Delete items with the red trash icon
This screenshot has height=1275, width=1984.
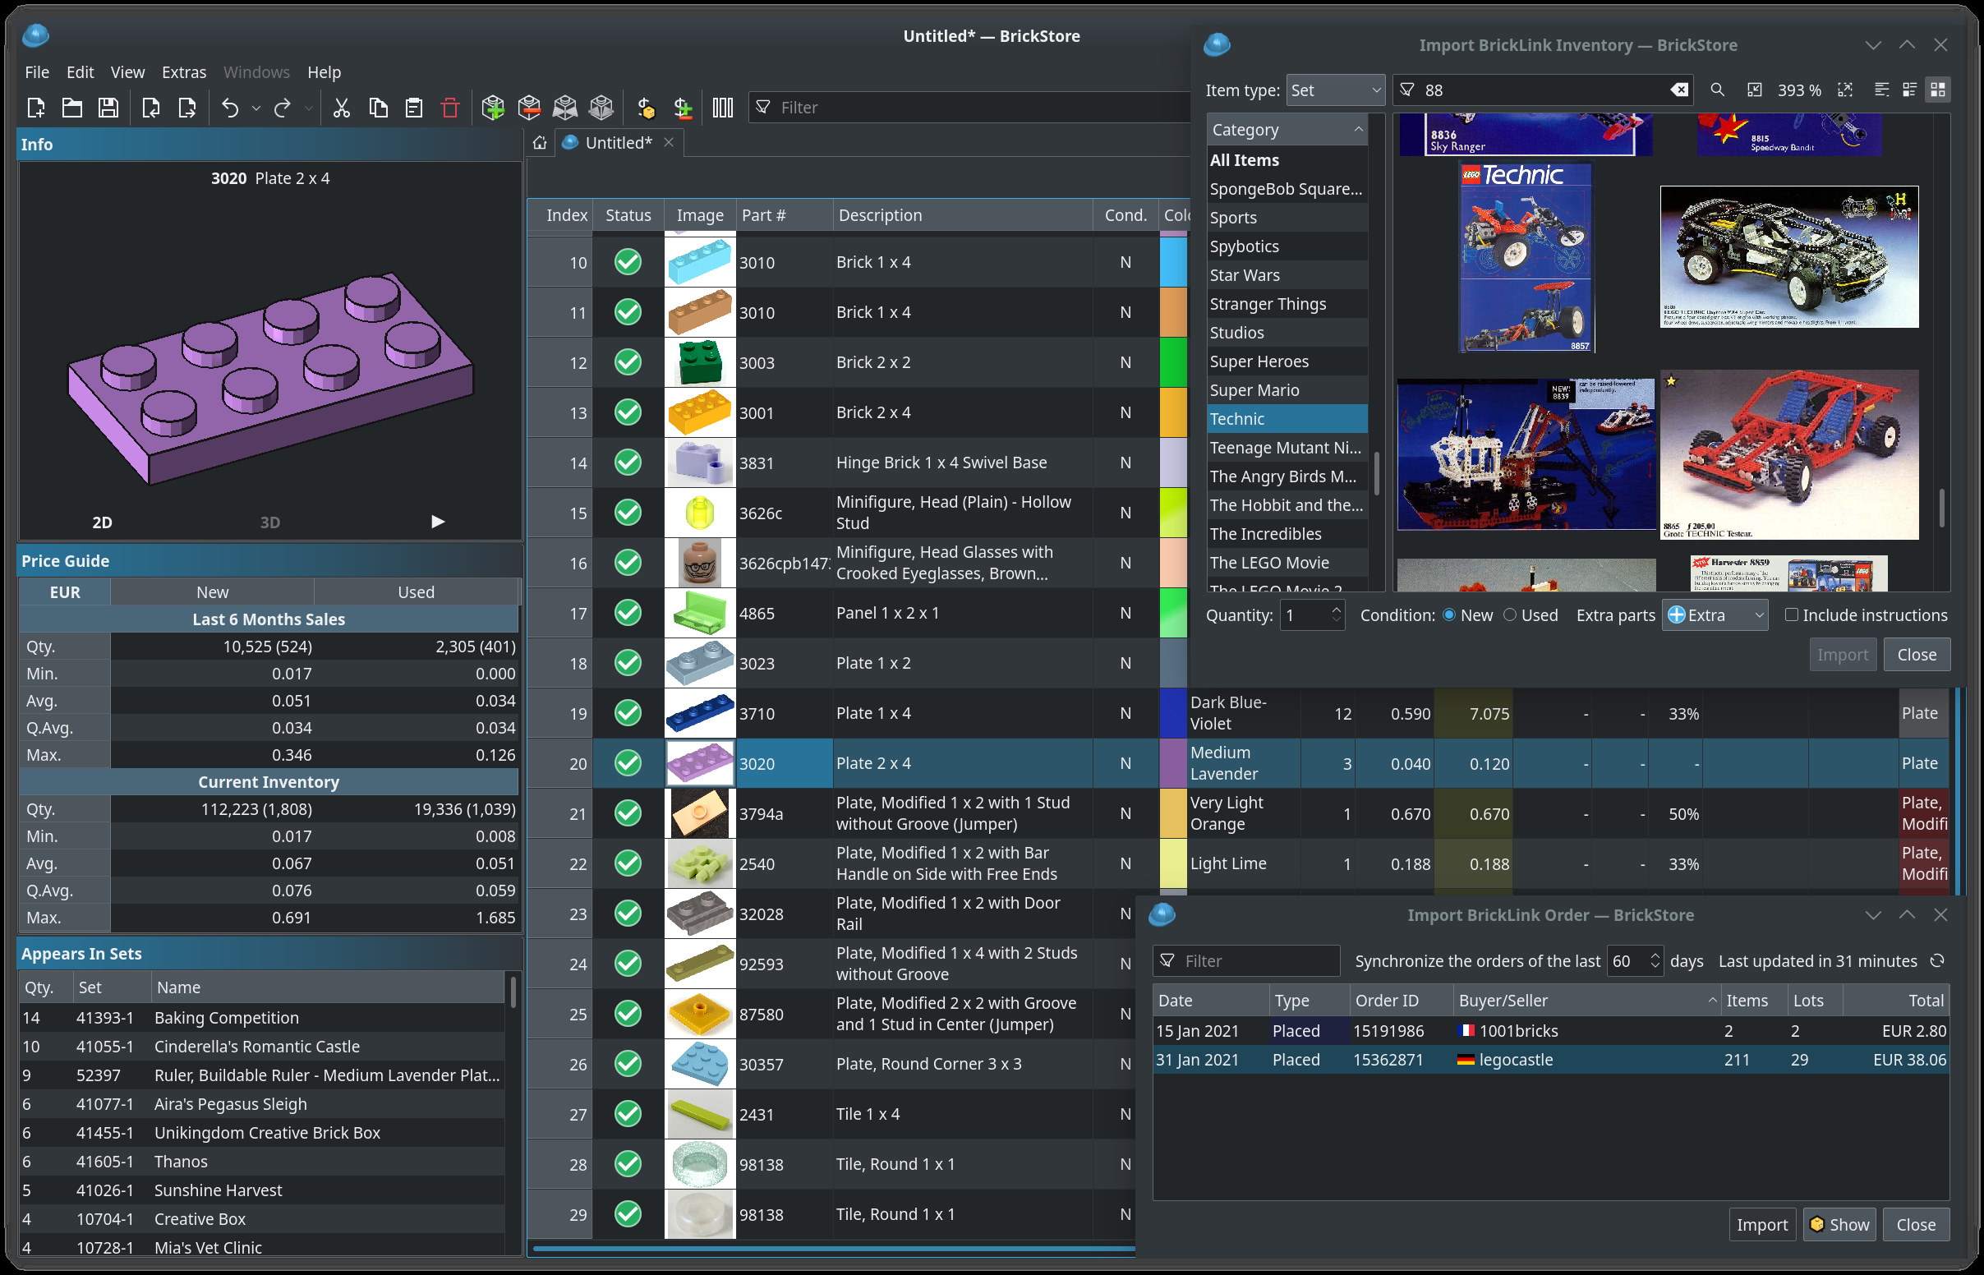(450, 108)
